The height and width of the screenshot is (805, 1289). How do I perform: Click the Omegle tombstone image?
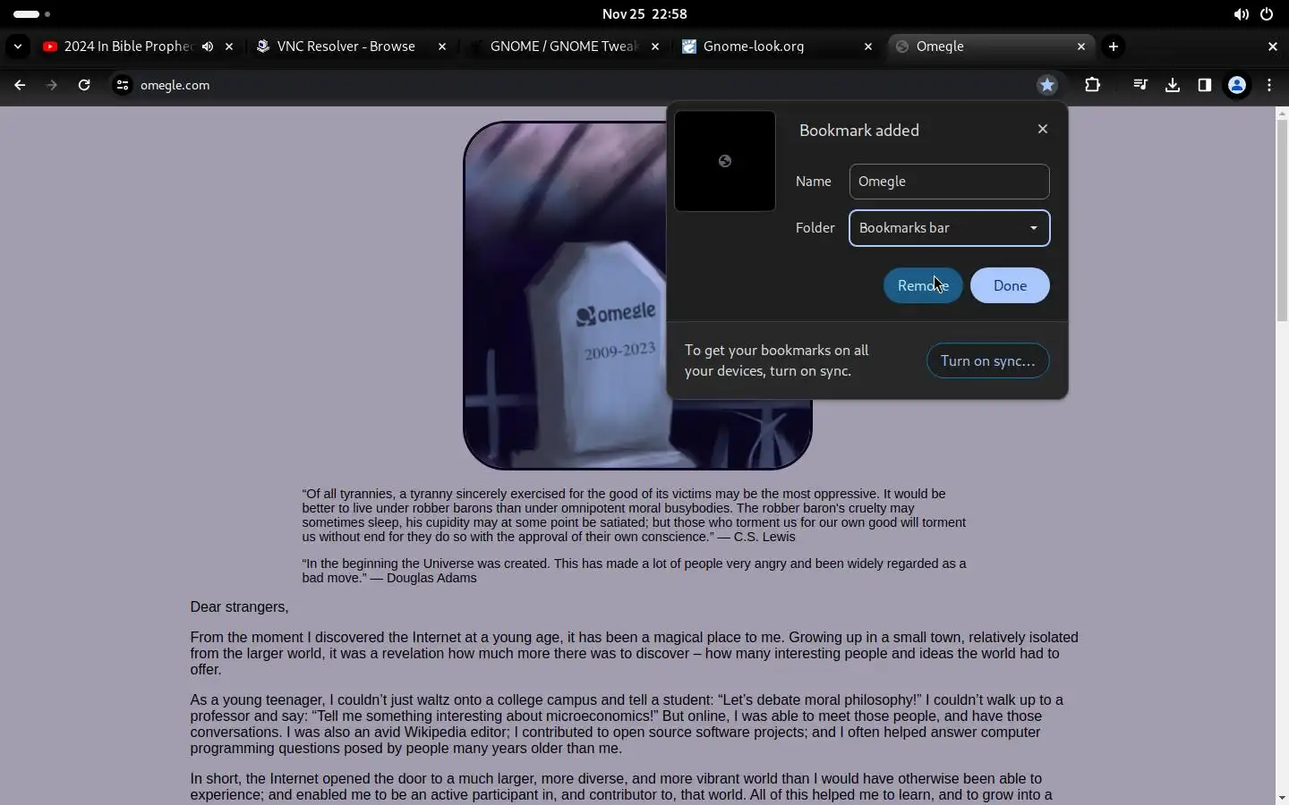(637, 295)
